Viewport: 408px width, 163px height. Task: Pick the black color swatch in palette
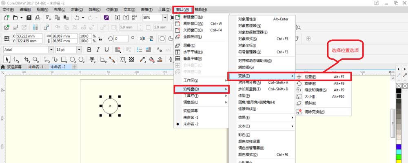(x=399, y=91)
